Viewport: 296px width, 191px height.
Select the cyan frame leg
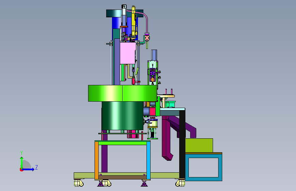(x=149, y=160)
